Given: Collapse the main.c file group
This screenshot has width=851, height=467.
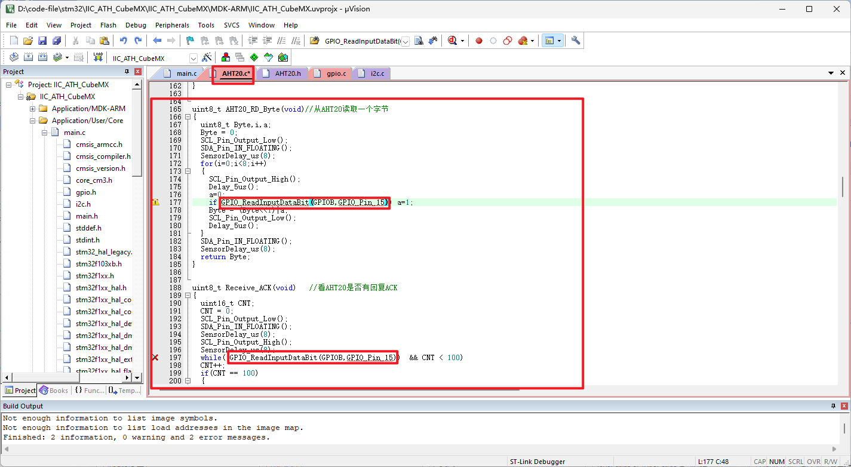Looking at the screenshot, I should [44, 132].
